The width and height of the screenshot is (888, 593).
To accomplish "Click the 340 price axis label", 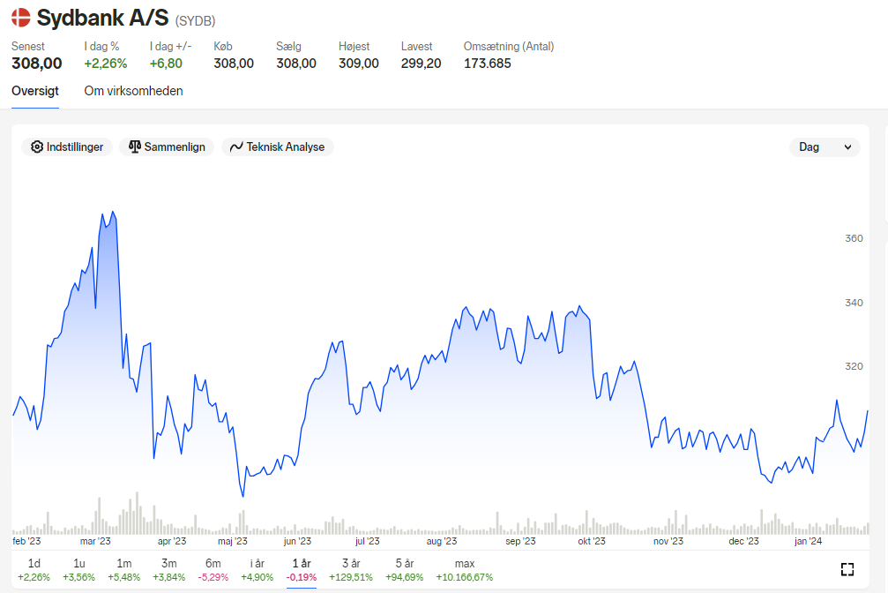I will 854,303.
